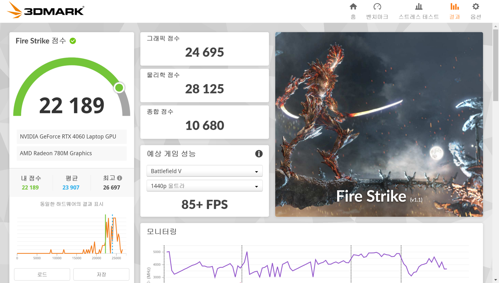Click the green validation checkmark icon

click(73, 41)
